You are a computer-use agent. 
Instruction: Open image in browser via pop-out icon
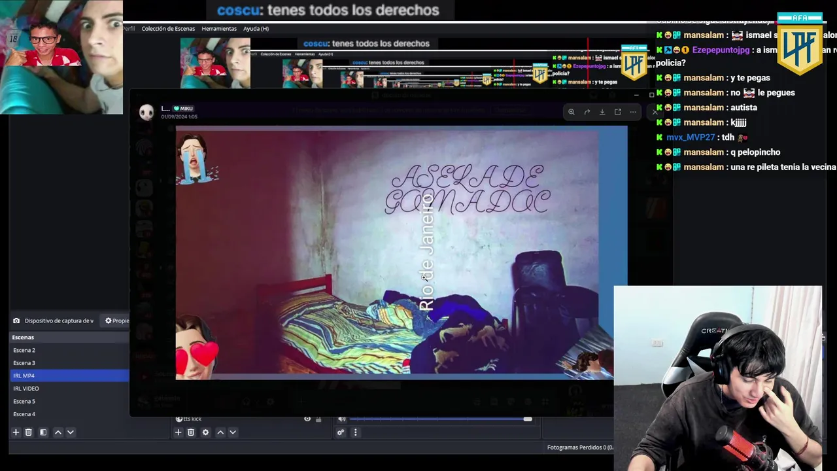[617, 112]
